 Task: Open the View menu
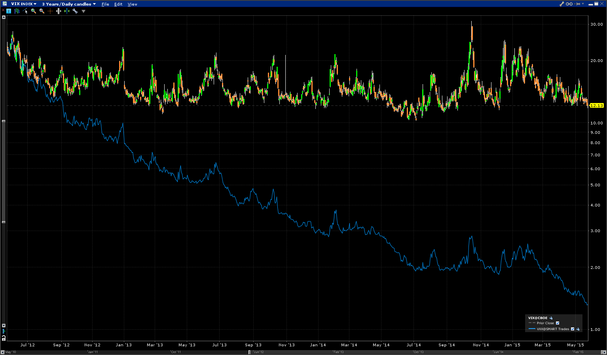pyautogui.click(x=132, y=4)
